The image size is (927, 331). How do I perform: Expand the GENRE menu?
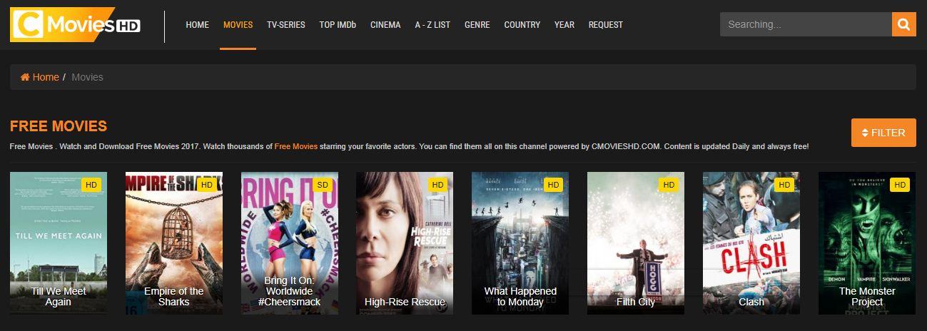pos(477,25)
